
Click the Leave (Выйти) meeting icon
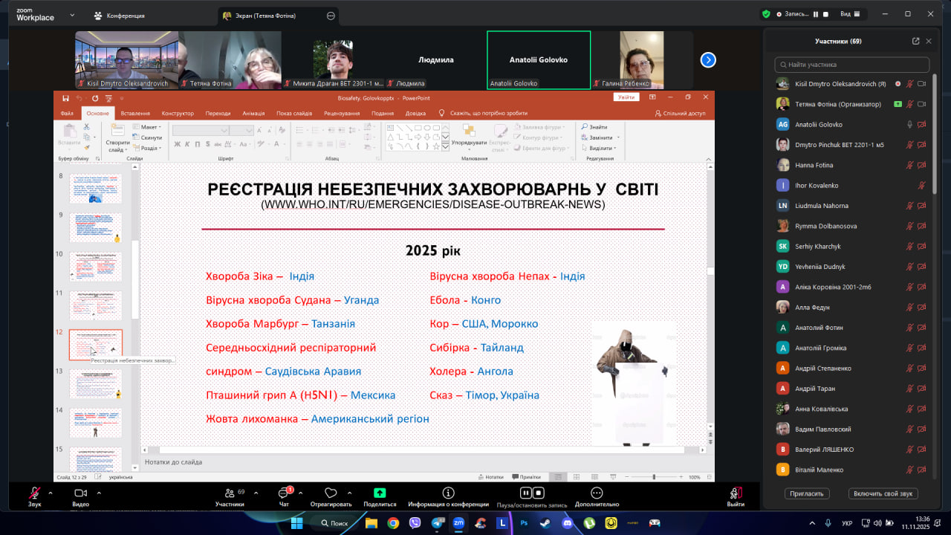click(736, 493)
